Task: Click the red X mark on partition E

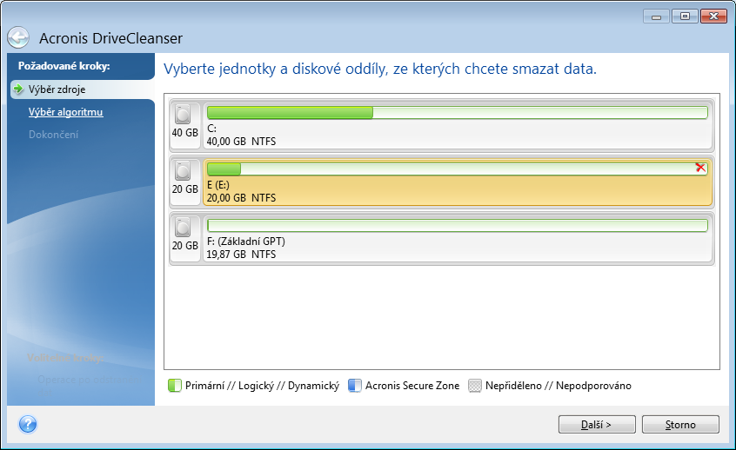Action: [700, 168]
